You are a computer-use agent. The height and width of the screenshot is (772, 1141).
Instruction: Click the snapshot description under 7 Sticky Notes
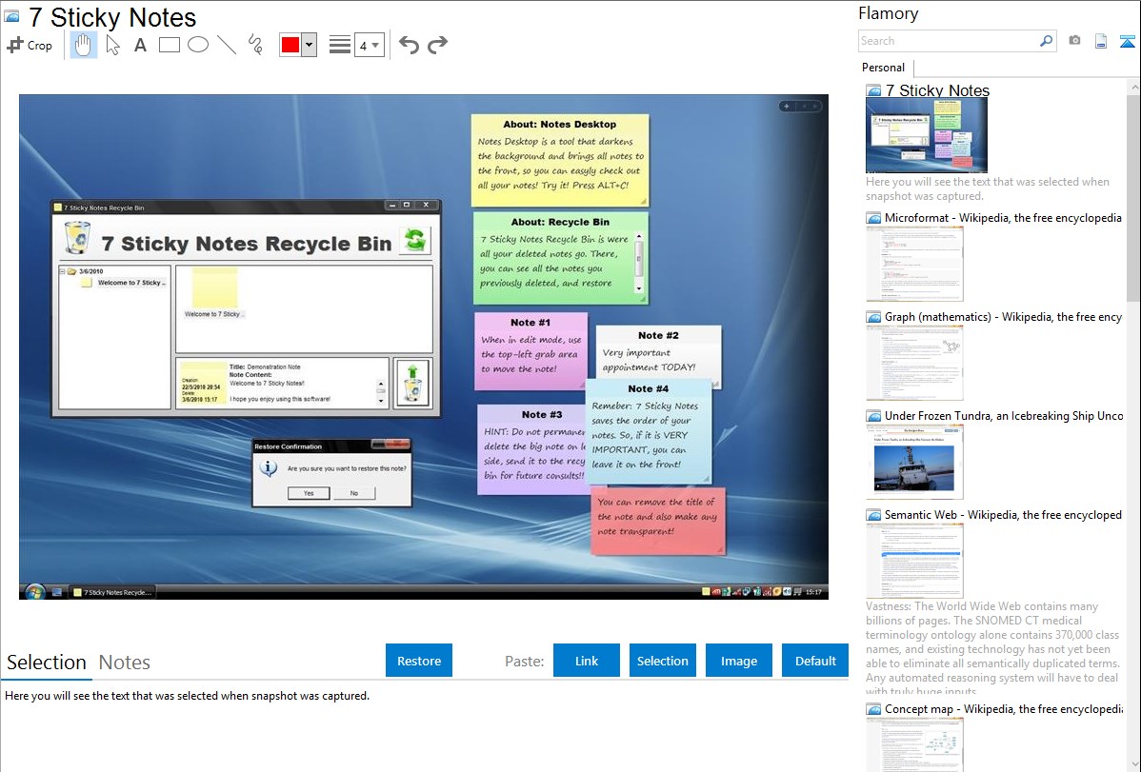pyautogui.click(x=987, y=189)
